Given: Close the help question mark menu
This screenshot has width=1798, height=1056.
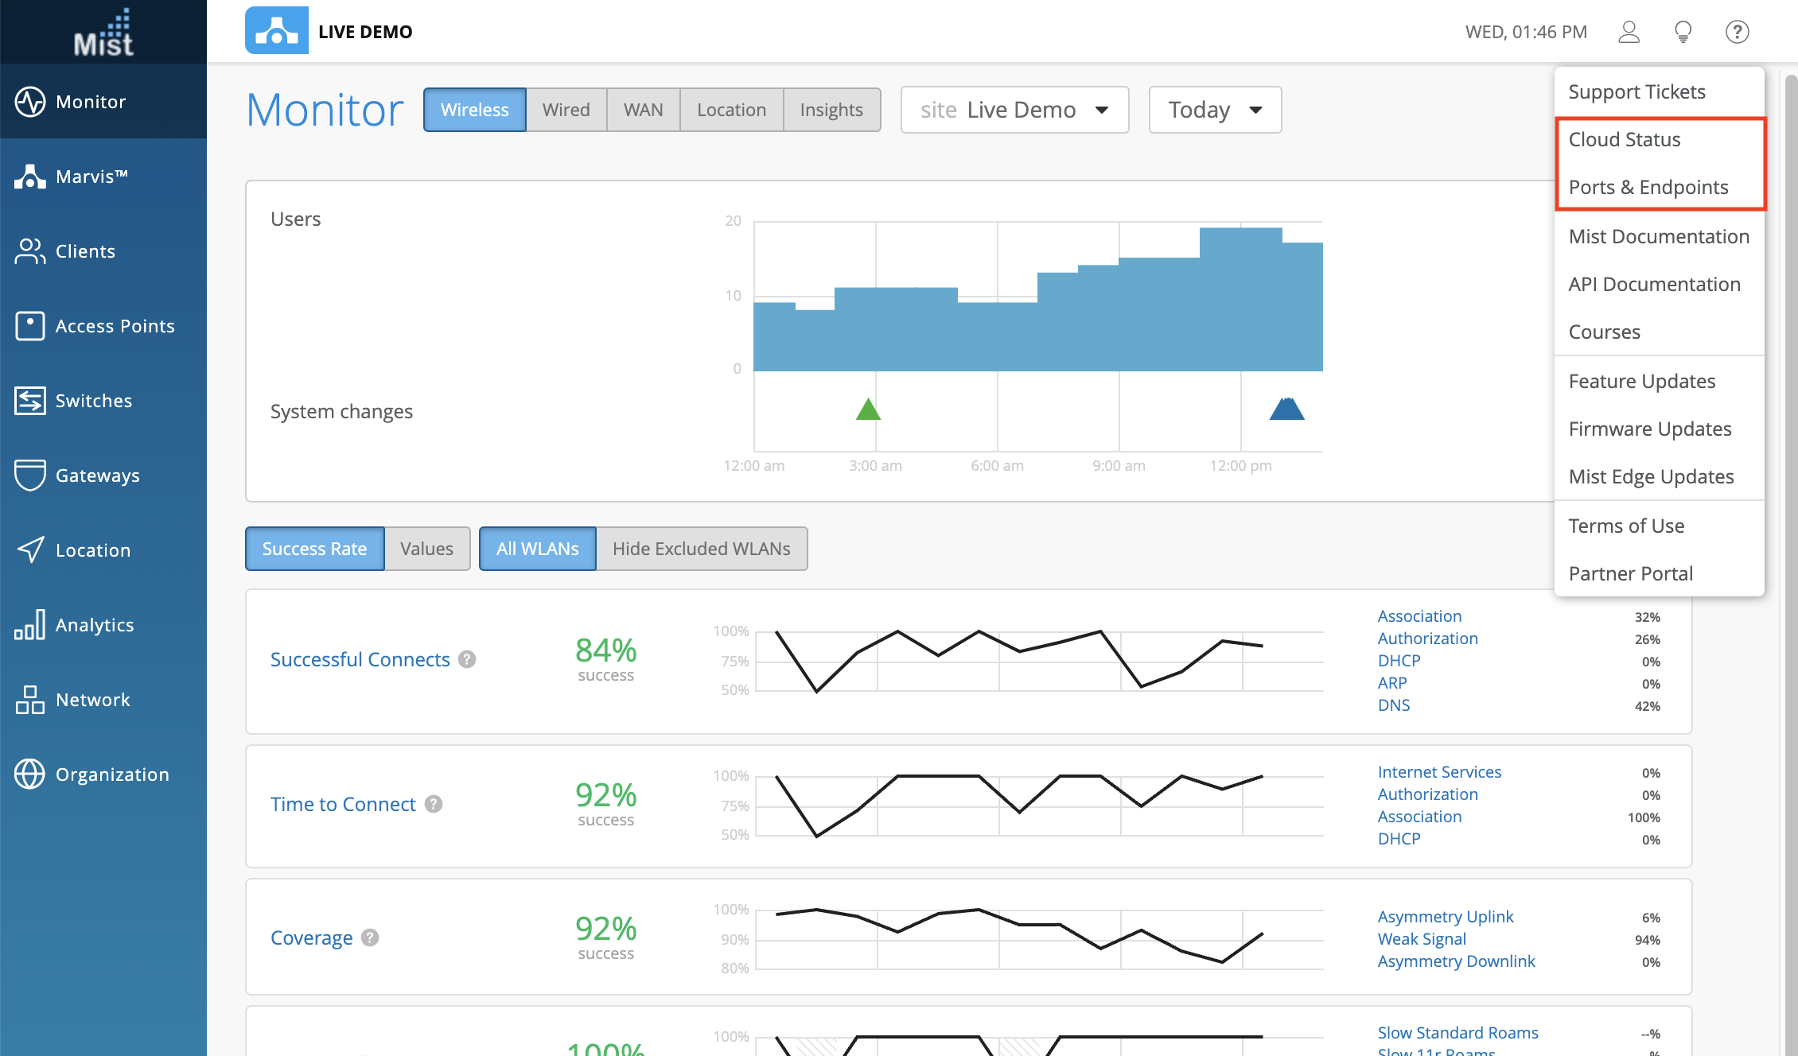Looking at the screenshot, I should (1737, 32).
